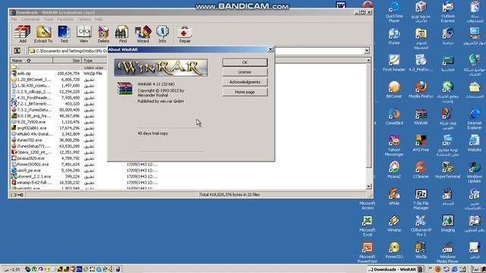486x273 pixels.
Task: Open the View toolbar icon
Action: [84, 34]
